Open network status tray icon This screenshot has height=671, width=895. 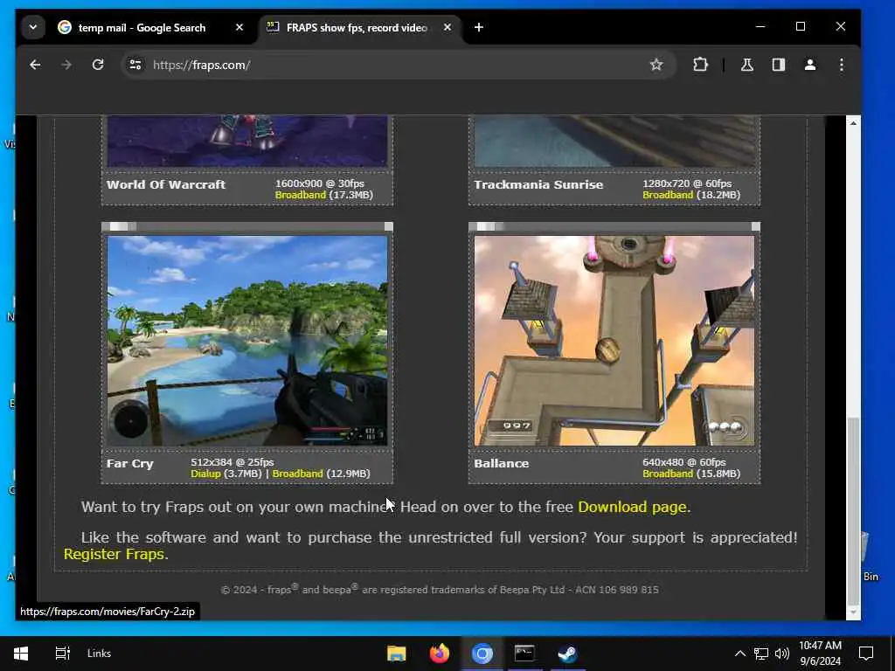pos(761,654)
